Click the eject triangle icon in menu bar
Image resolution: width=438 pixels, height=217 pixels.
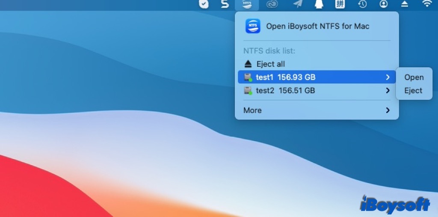pos(405,4)
